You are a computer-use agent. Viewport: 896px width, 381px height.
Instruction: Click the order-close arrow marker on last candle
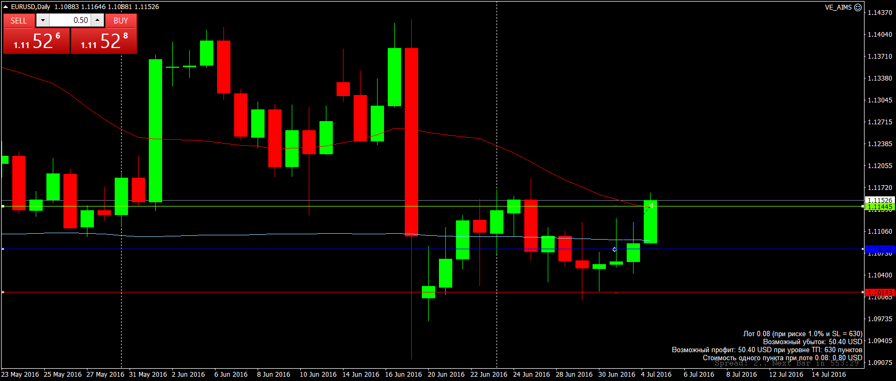tap(651, 206)
